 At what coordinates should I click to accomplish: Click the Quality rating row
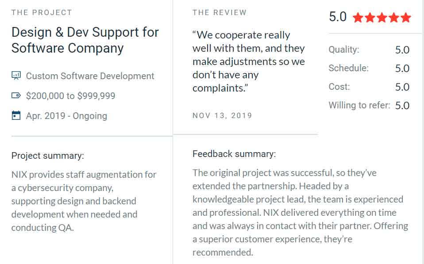pos(369,50)
